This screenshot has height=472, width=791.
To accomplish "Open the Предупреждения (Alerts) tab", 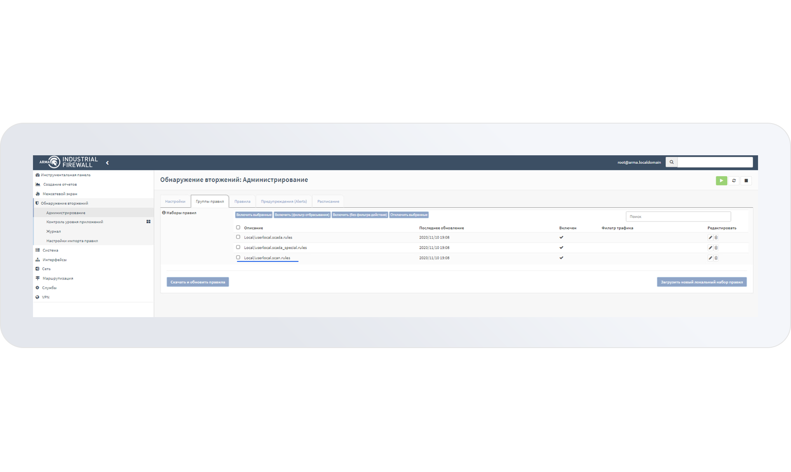I will [x=283, y=201].
